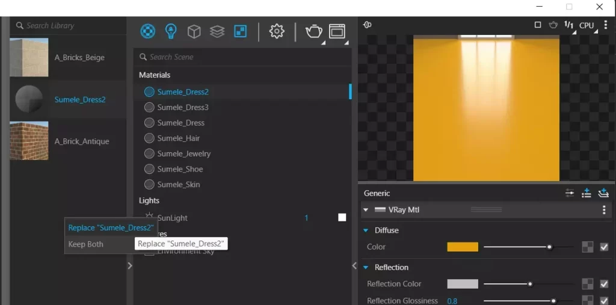Open the Diffuse Color yellow swatch
Viewport: 616px width, 305px height.
click(463, 247)
